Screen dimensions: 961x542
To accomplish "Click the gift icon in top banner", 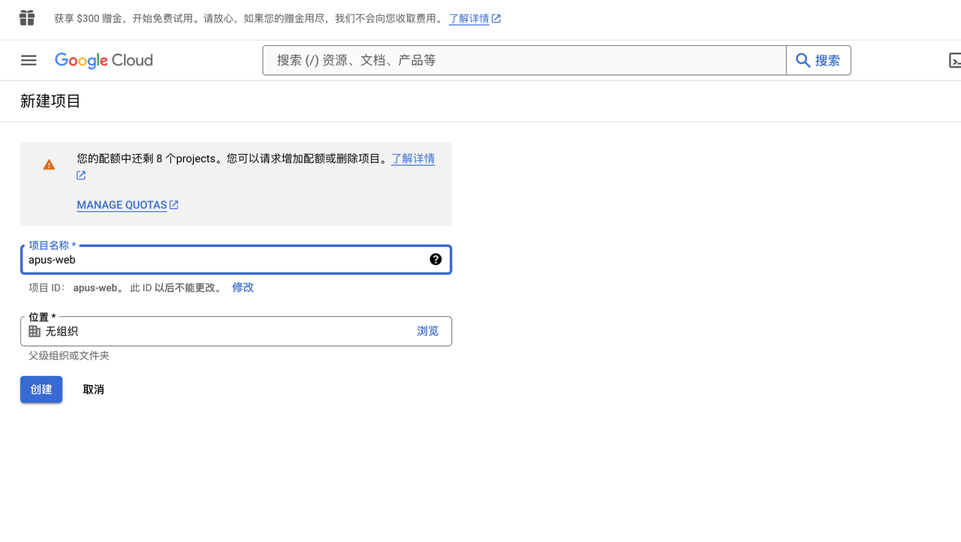I will click(x=27, y=18).
